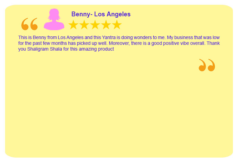Click the third gold rating star

pyautogui.click(x=95, y=24)
